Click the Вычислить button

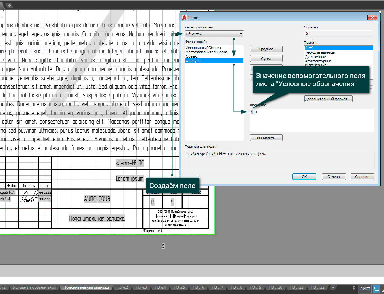click(x=266, y=138)
